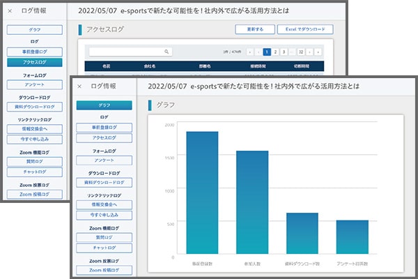
Task: Choose チャットログ in the front window sidebar
Action: (x=104, y=248)
